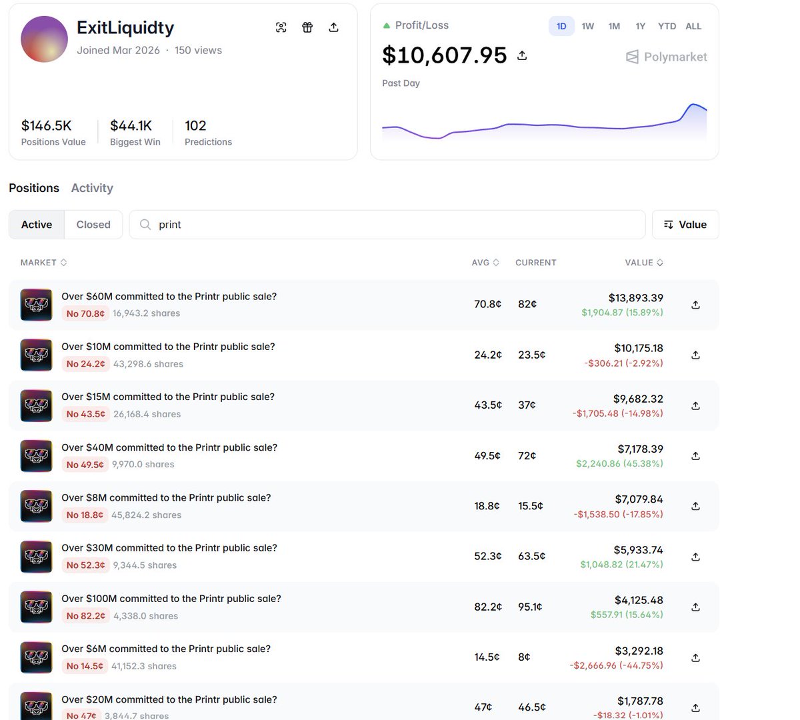Share the Over $40M Printr position
Image resolution: width=800 pixels, height=720 pixels.
[695, 456]
